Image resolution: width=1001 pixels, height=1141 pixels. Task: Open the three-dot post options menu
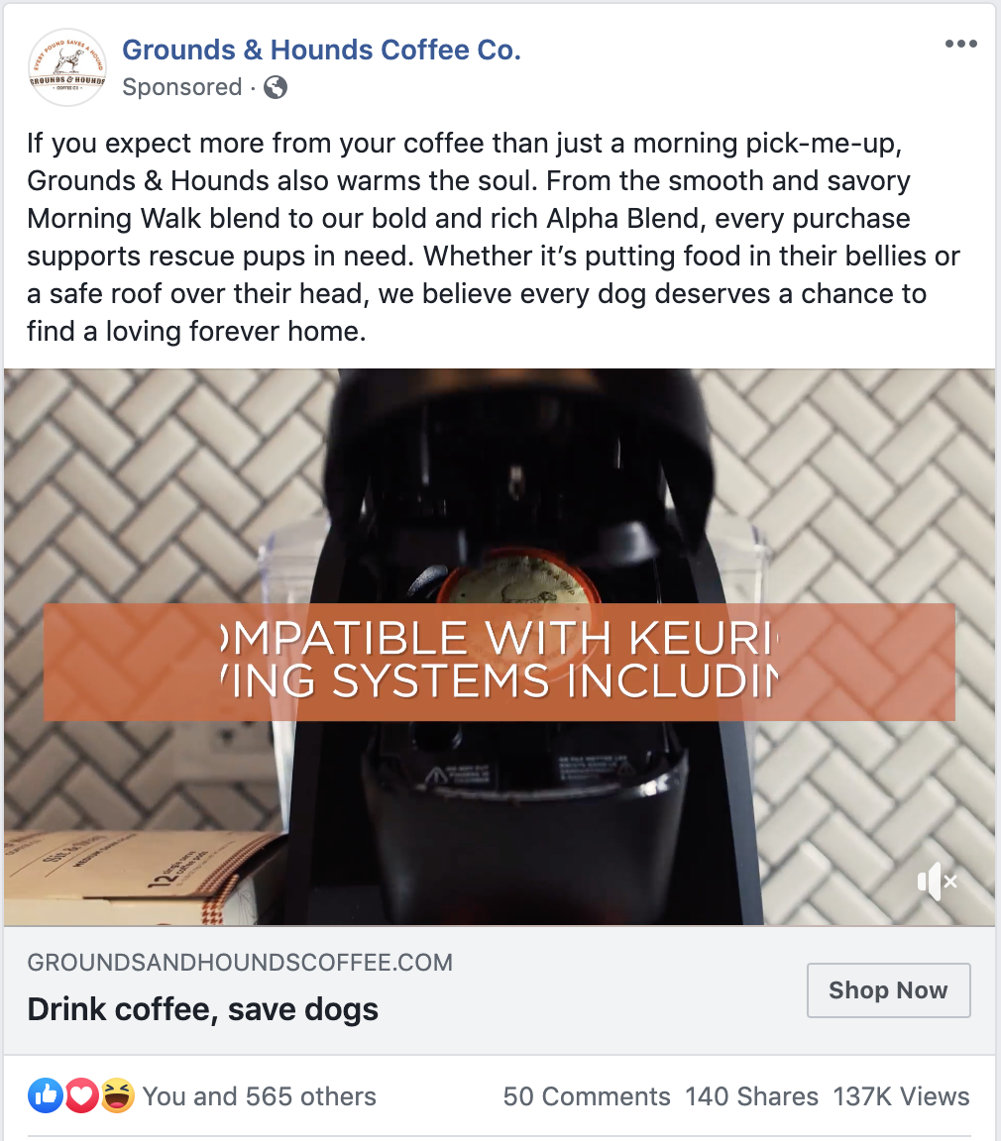pos(960,44)
